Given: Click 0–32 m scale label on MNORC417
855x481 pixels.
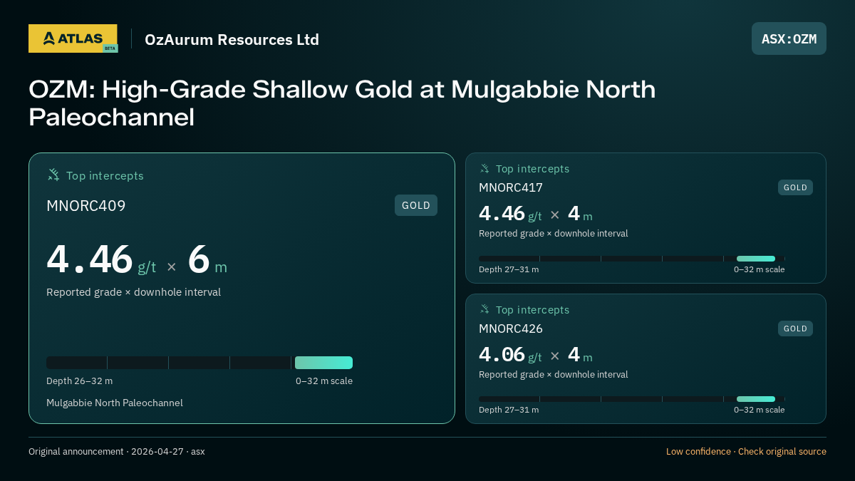Looking at the screenshot, I should click(x=759, y=269).
